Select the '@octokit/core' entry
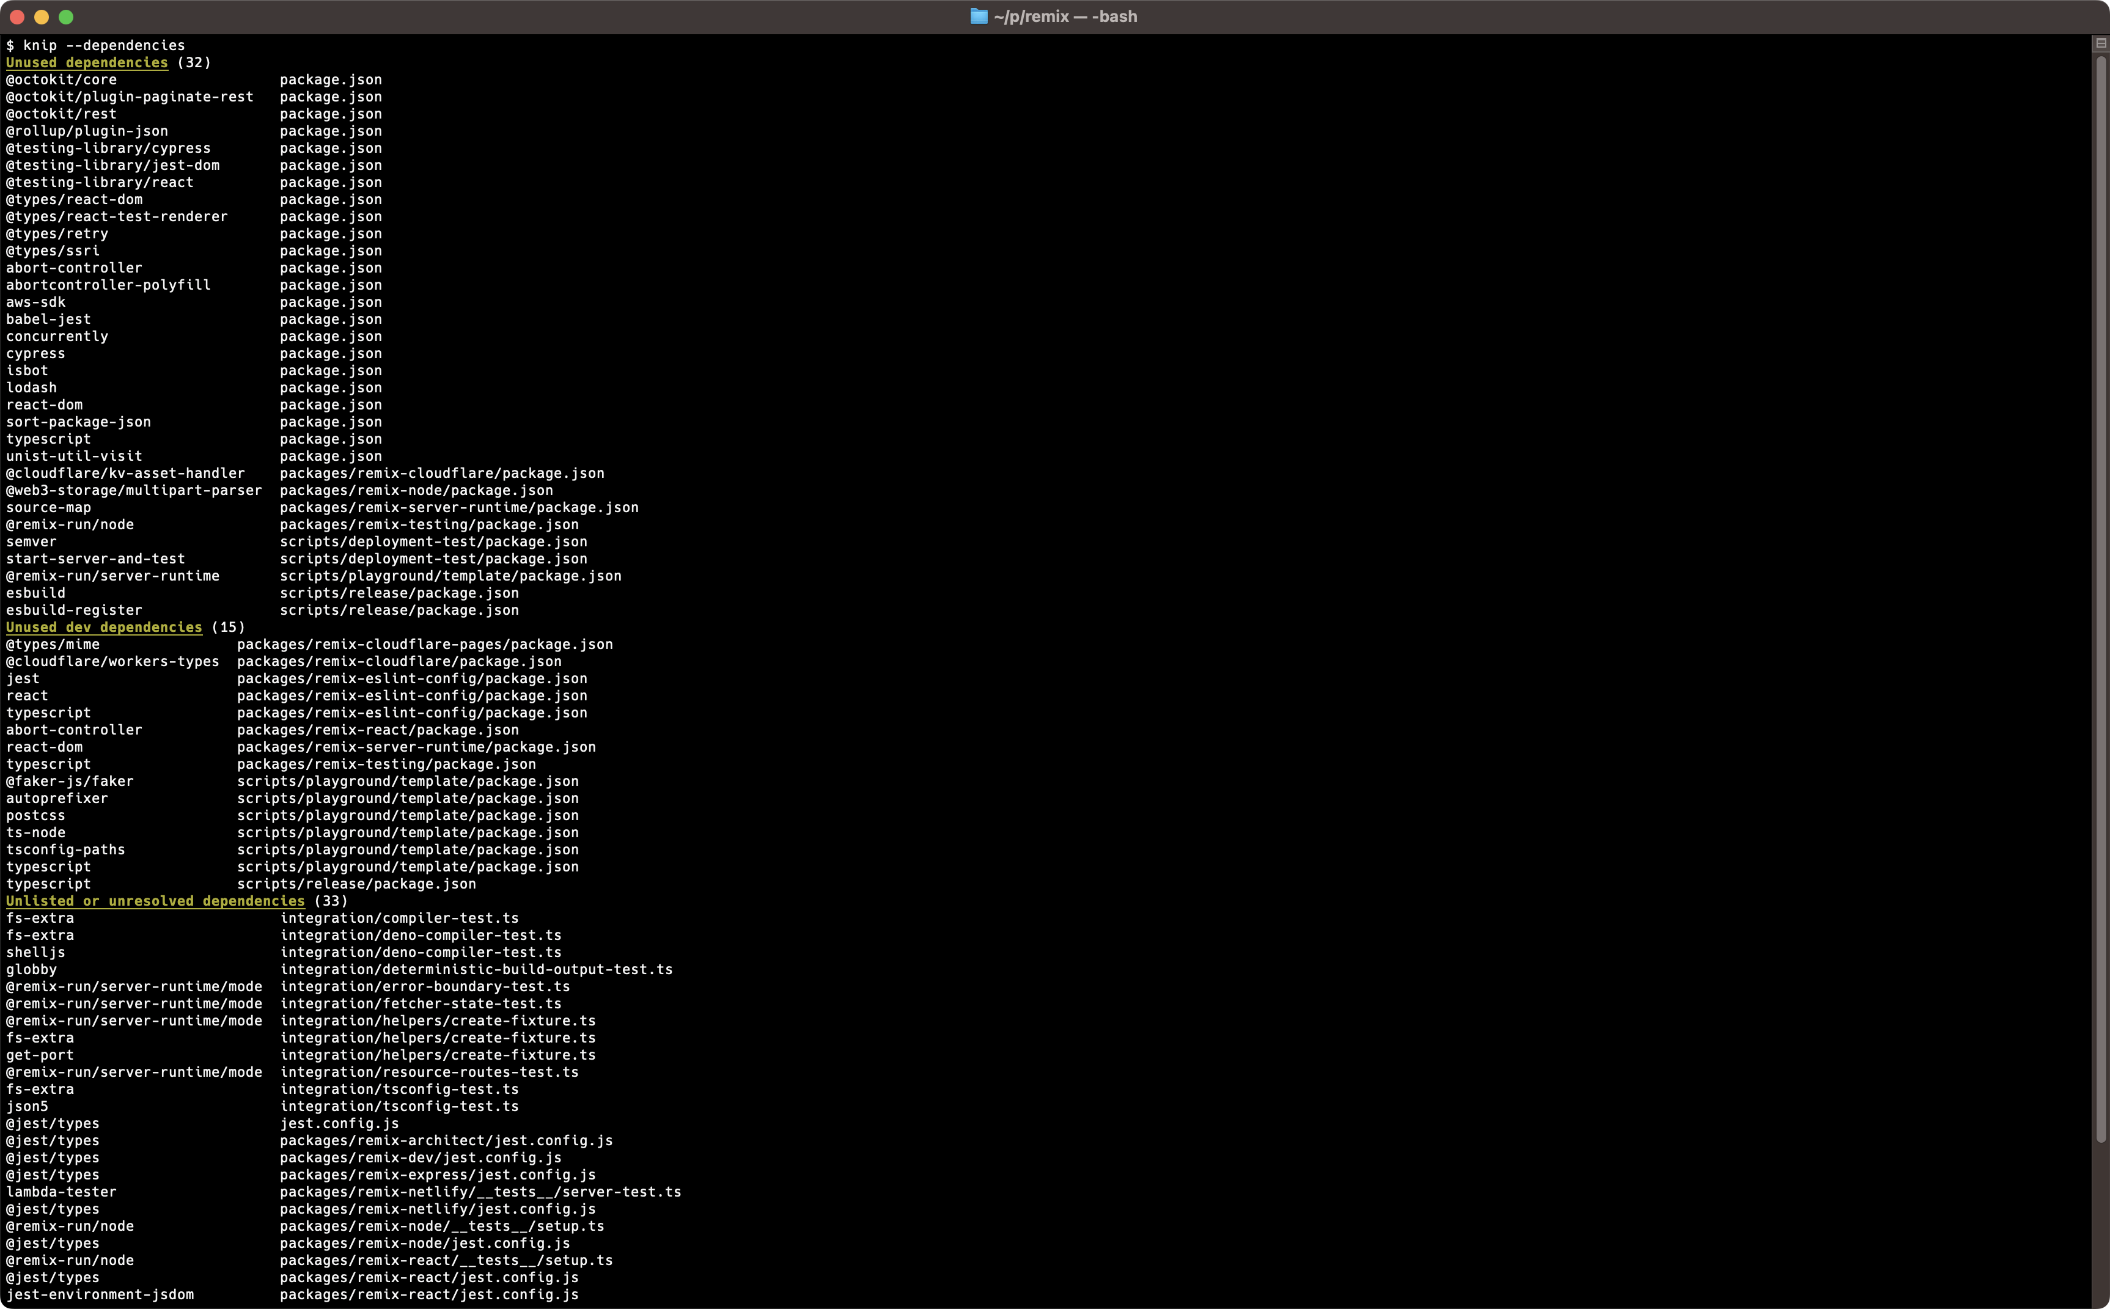2110x1309 pixels. [62, 79]
